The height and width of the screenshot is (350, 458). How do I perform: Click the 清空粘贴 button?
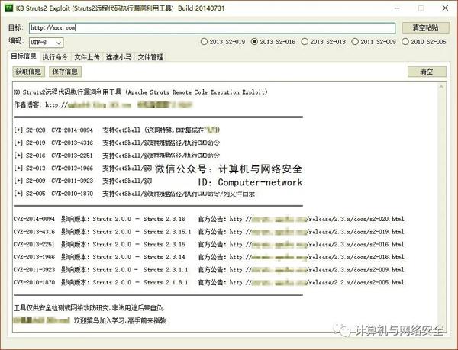(x=426, y=28)
